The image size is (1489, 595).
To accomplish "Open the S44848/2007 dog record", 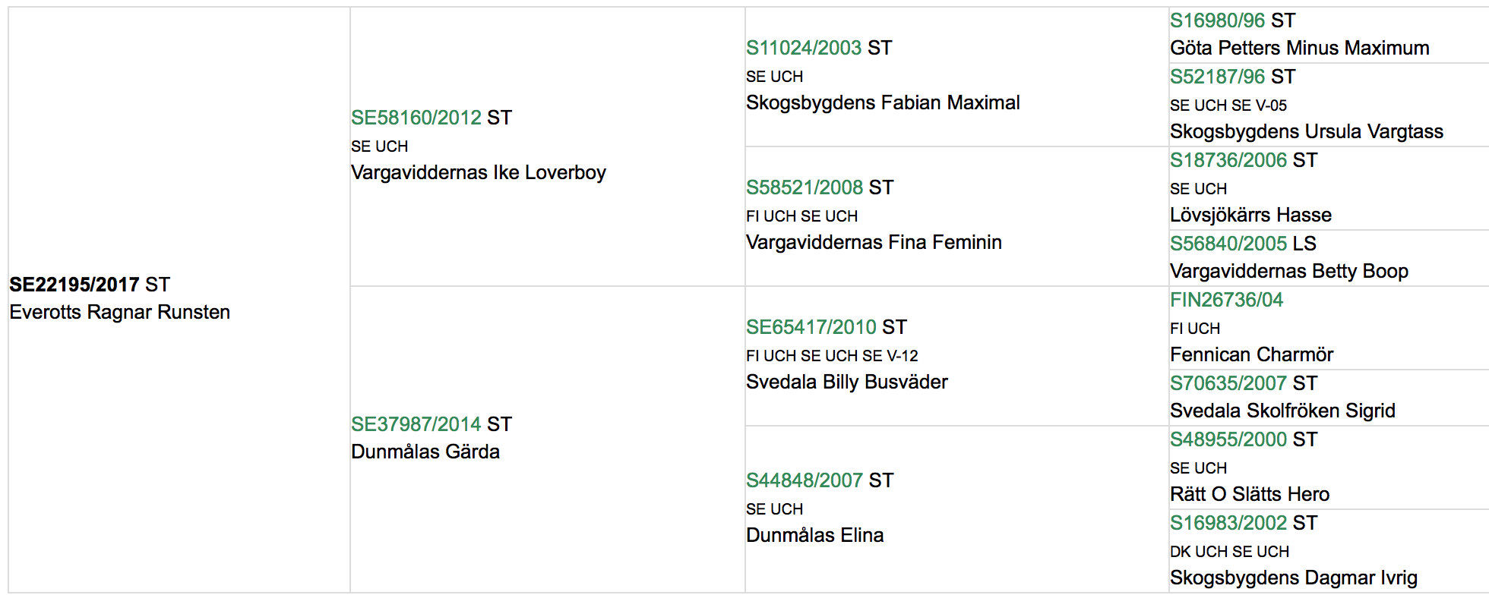I will click(x=805, y=480).
